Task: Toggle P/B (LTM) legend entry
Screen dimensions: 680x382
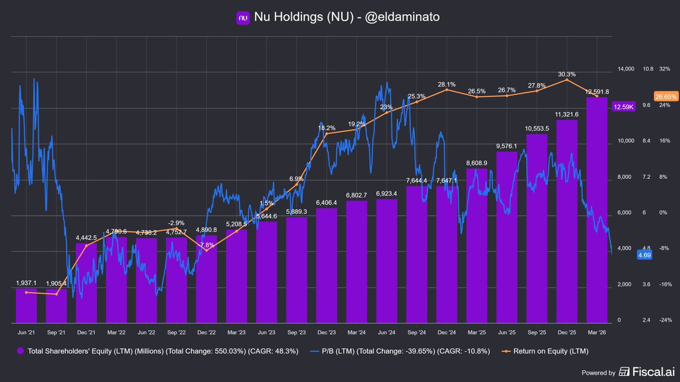Action: (x=401, y=351)
